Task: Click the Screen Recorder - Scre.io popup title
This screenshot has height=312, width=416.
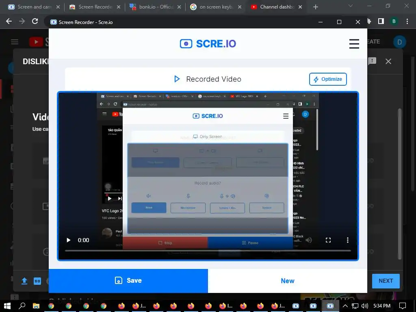Action: [x=85, y=22]
